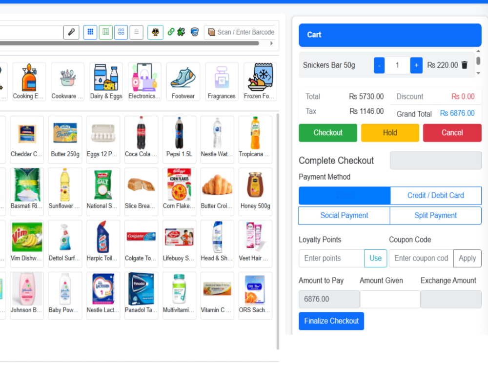Switch to compact lines list view icon
Image resolution: width=488 pixels, height=366 pixels.
136,32
